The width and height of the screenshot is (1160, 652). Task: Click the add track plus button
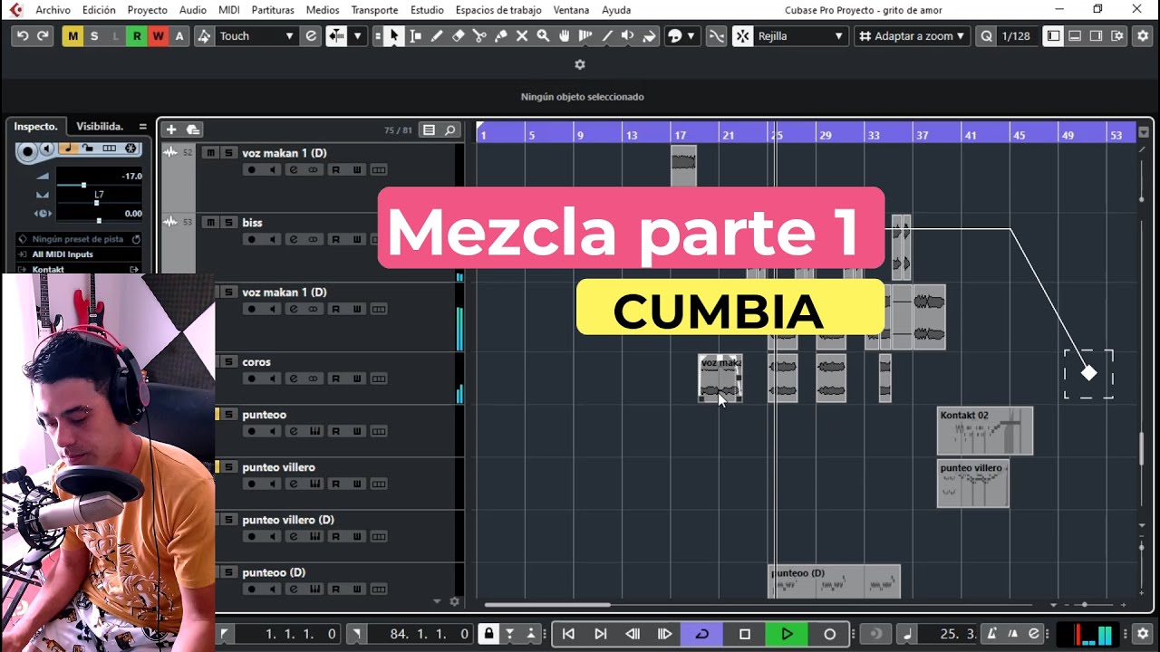[170, 130]
